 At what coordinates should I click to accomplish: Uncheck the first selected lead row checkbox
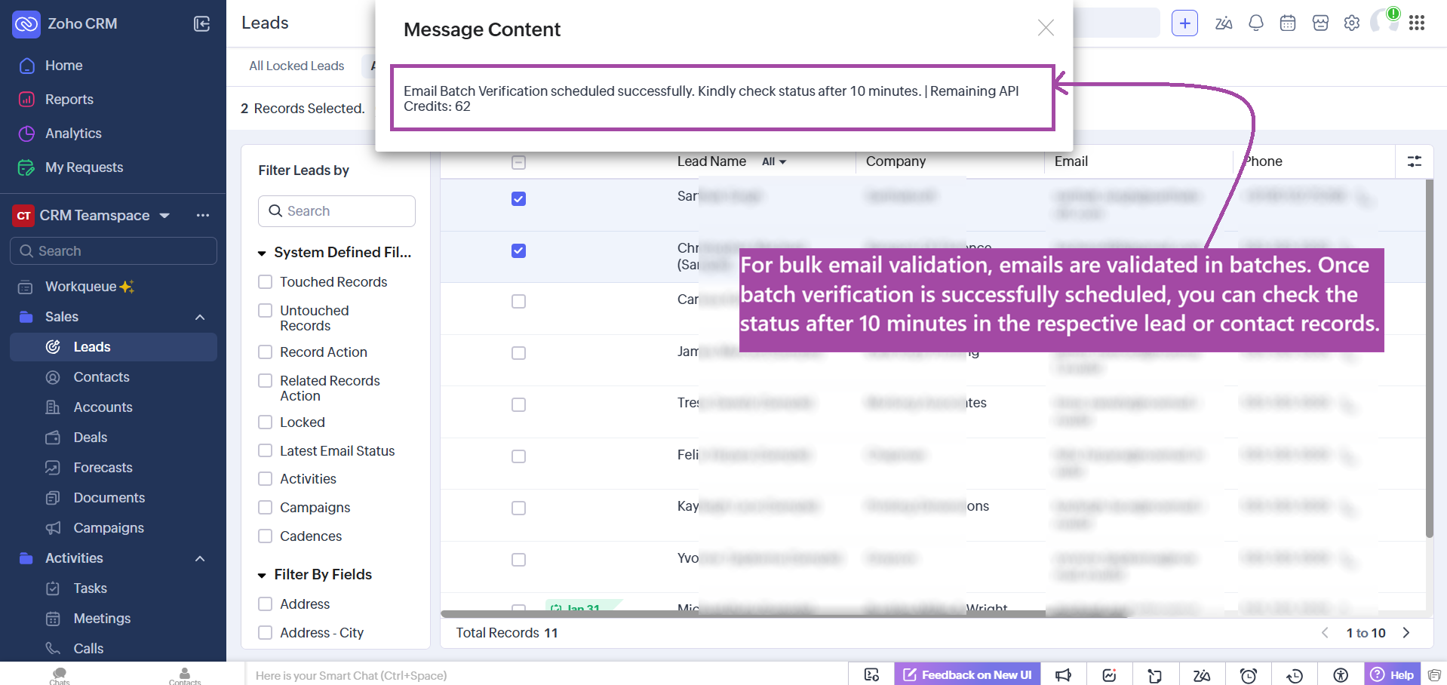point(518,199)
